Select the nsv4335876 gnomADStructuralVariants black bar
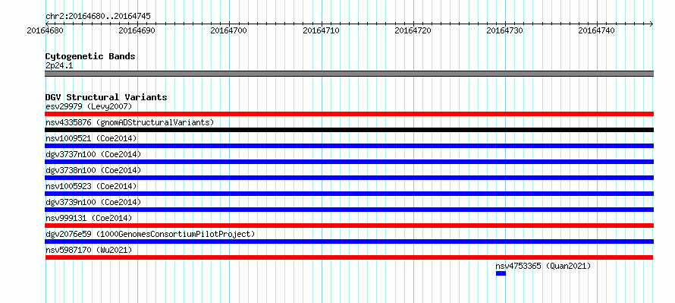 (x=349, y=130)
